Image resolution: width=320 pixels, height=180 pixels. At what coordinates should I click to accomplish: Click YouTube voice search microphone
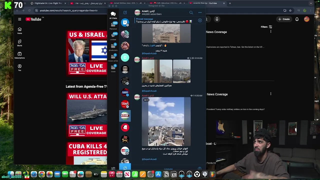217,19
